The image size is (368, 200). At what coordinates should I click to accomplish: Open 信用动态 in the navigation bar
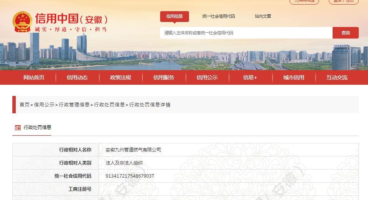point(77,77)
